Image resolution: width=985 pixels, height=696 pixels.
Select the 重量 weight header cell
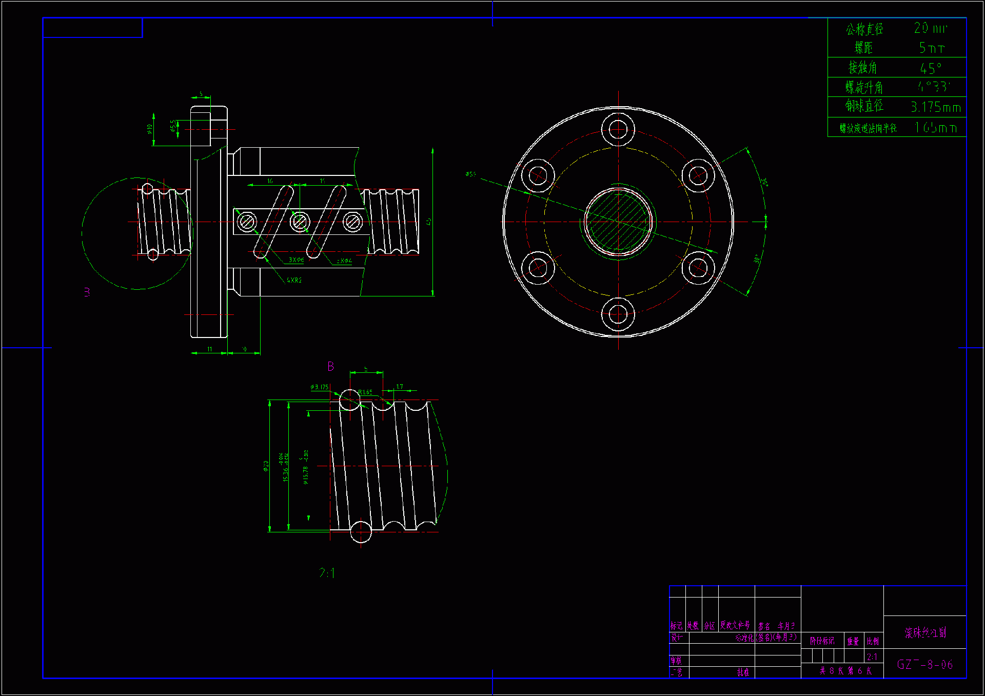(853, 641)
